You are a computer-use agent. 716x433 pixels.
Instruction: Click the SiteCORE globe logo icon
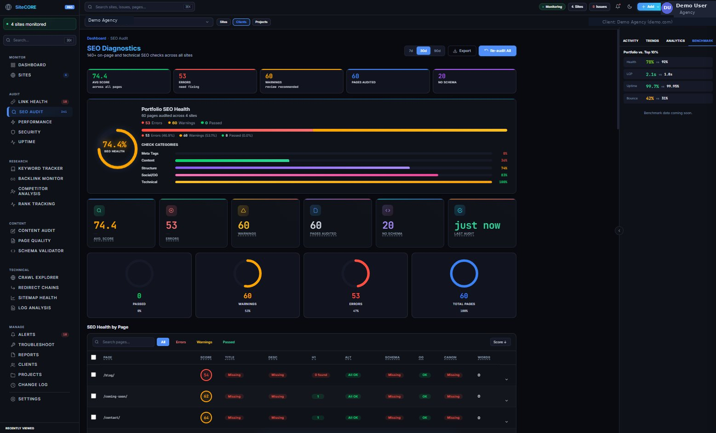point(8,7)
